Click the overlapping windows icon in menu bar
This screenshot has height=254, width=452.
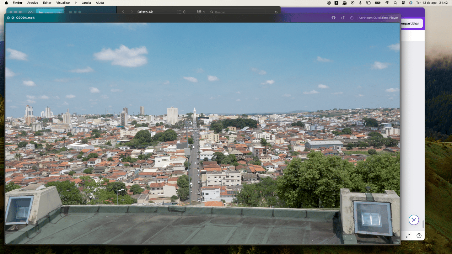pos(369,3)
